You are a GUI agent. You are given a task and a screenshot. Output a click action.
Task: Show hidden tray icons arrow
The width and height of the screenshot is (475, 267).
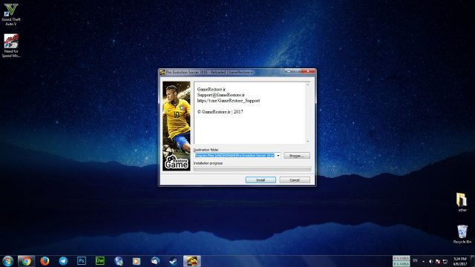click(423, 261)
